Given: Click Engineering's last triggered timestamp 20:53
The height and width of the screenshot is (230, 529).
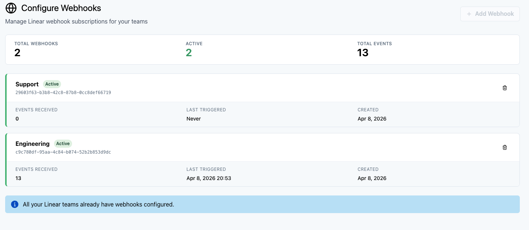Looking at the screenshot, I should 208,178.
